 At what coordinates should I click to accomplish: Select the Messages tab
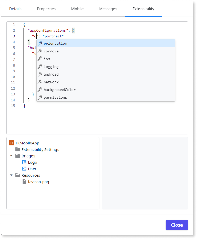tap(108, 9)
